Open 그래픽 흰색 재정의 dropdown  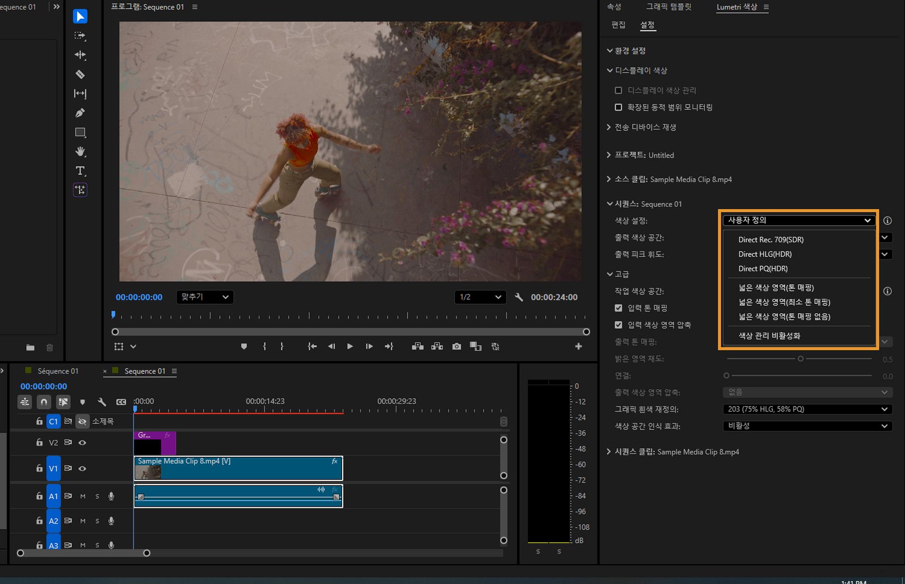point(807,409)
